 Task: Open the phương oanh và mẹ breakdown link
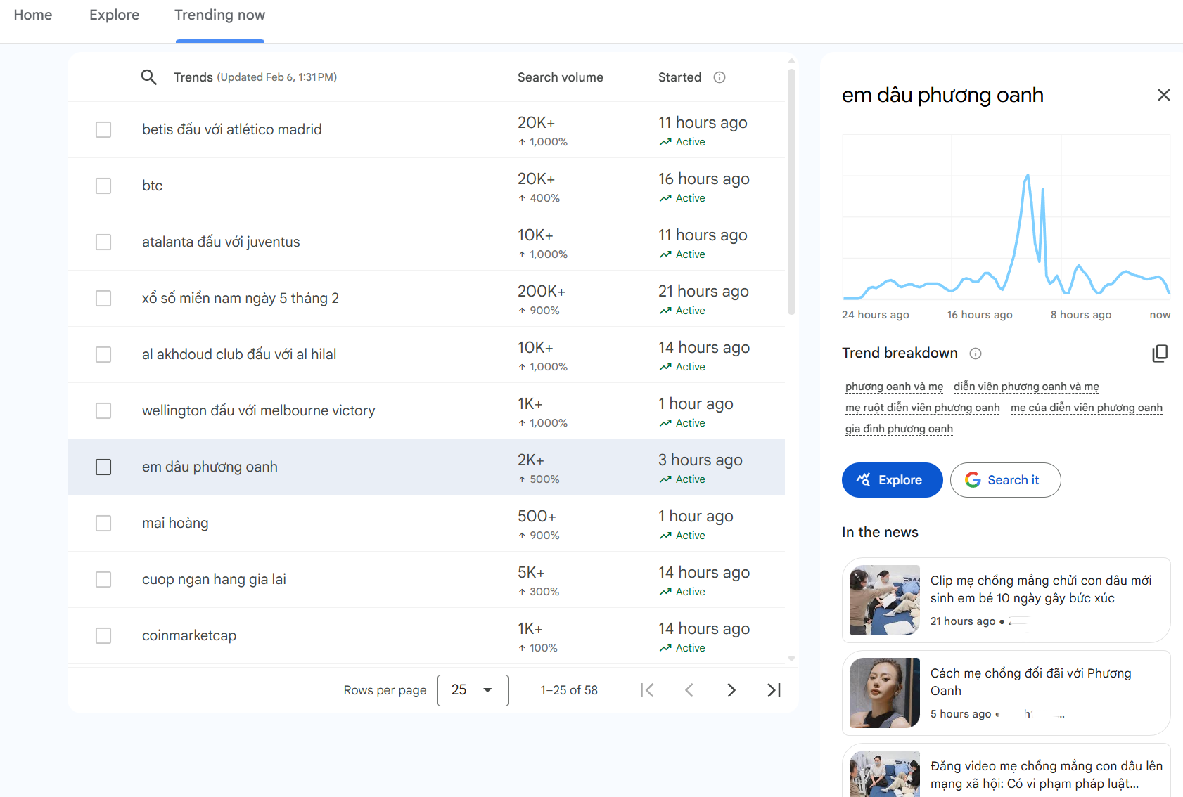pos(894,386)
